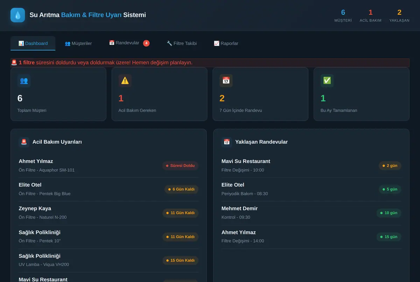Click the red filter expiry alert banner
This screenshot has height=282, width=420.
point(210,63)
